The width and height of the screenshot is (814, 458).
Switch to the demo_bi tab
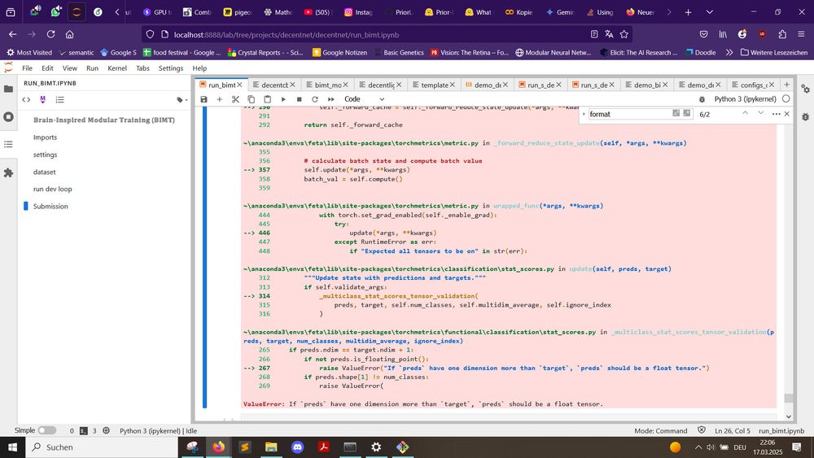click(x=647, y=85)
